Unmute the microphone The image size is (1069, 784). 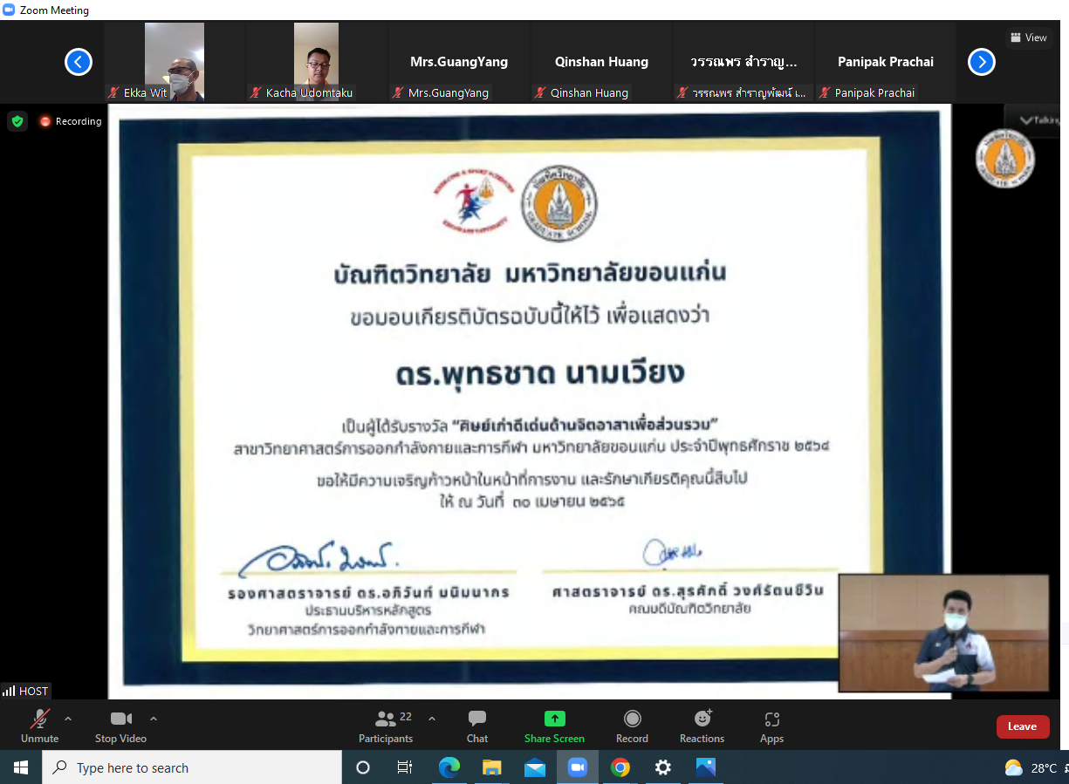(39, 726)
